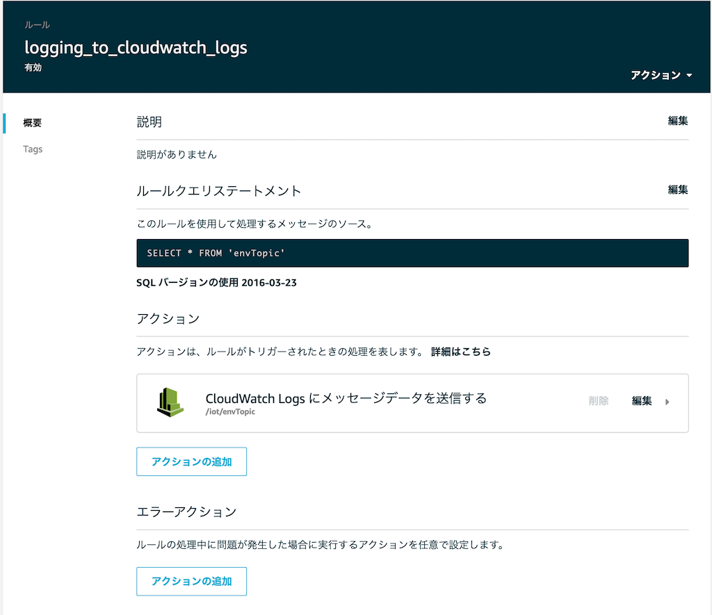Click アクションの追加 under the アクション section
Image resolution: width=712 pixels, height=615 pixels.
coord(192,461)
